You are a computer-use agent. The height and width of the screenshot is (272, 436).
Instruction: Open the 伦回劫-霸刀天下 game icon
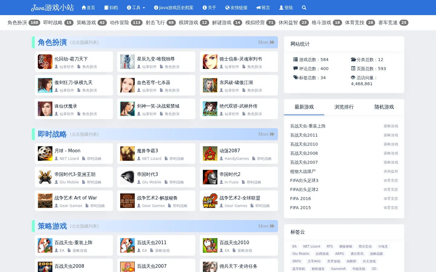click(x=45, y=62)
